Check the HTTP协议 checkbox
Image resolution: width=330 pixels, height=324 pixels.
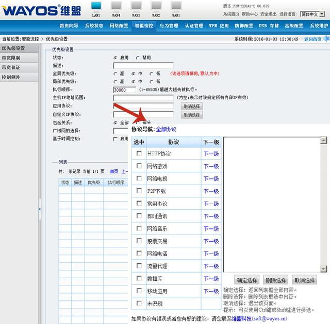[x=139, y=153]
